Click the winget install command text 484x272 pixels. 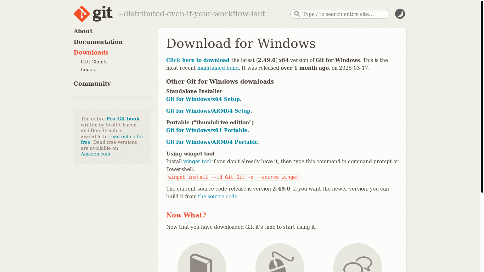233,177
